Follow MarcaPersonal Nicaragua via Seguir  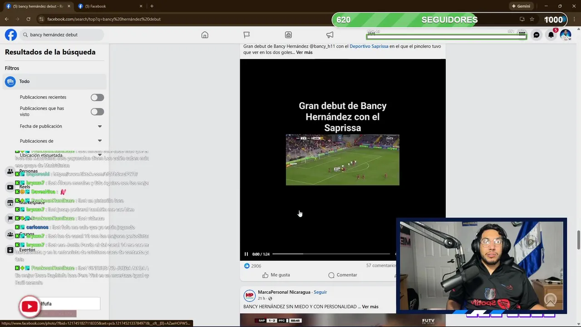pos(320,292)
